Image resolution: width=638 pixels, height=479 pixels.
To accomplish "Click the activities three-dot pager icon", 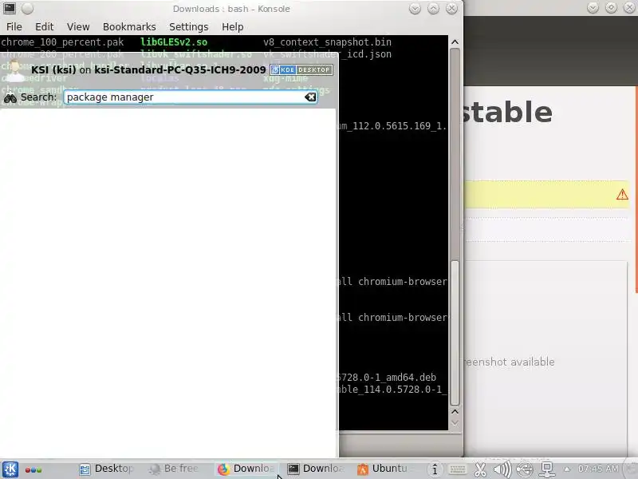I will click(33, 469).
